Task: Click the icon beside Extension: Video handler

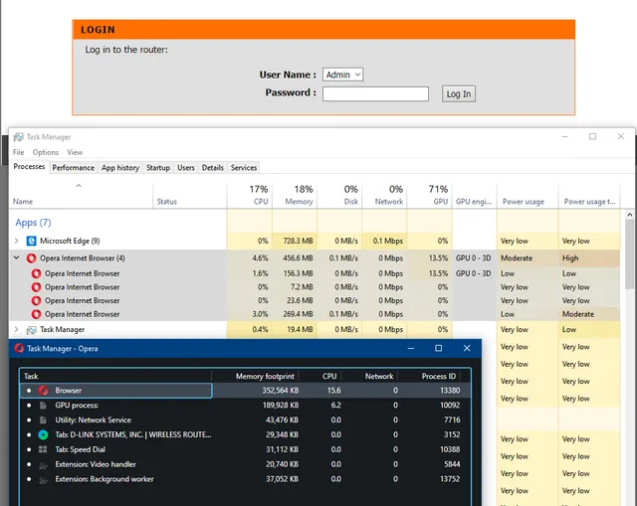Action: tap(43, 465)
